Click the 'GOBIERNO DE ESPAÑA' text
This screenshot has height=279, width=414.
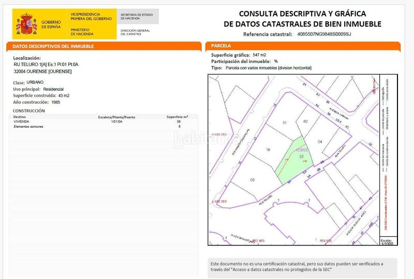click(x=51, y=24)
